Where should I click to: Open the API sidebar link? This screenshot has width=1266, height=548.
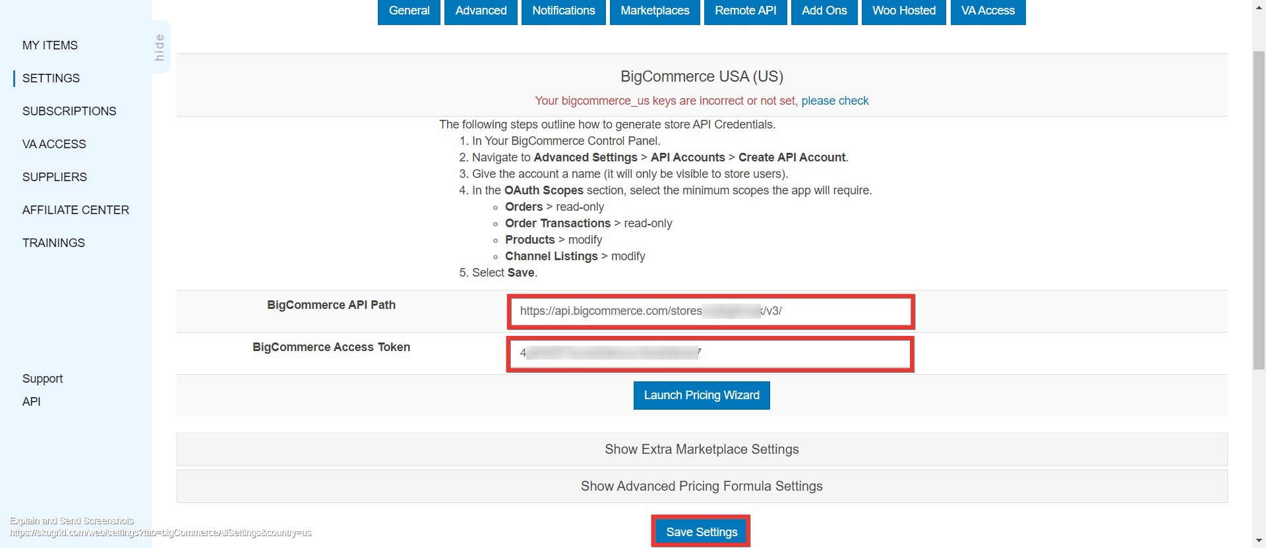click(x=31, y=402)
